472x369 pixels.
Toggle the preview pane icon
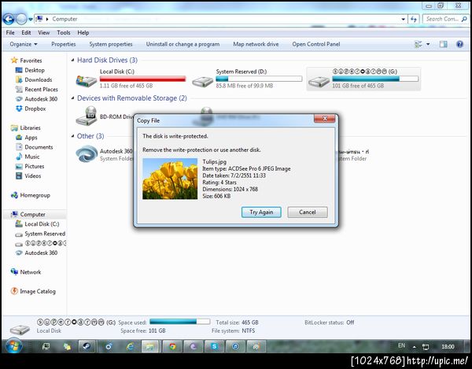pos(443,45)
